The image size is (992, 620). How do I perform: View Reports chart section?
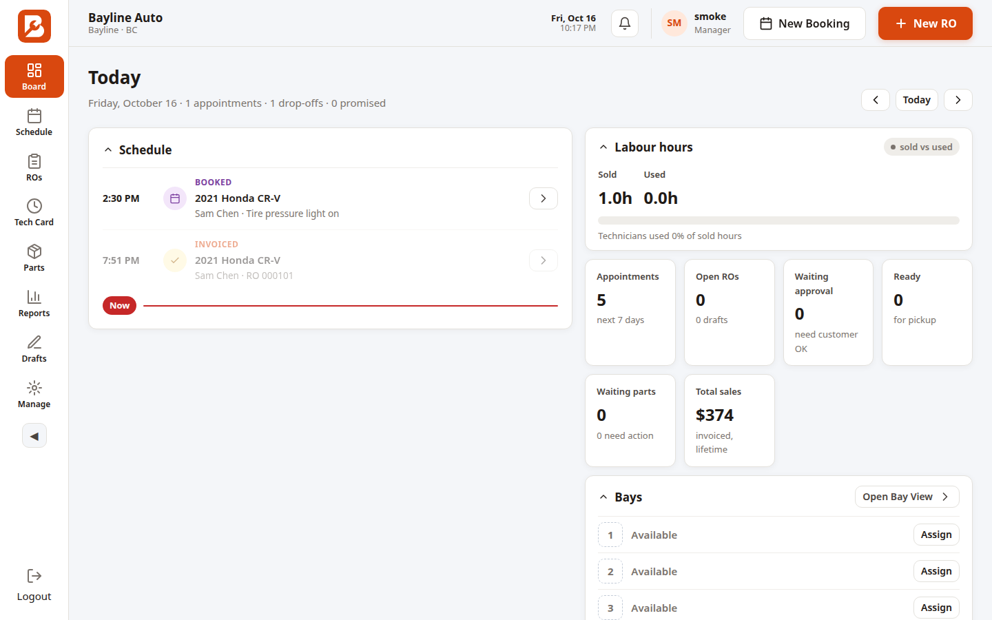(x=34, y=303)
